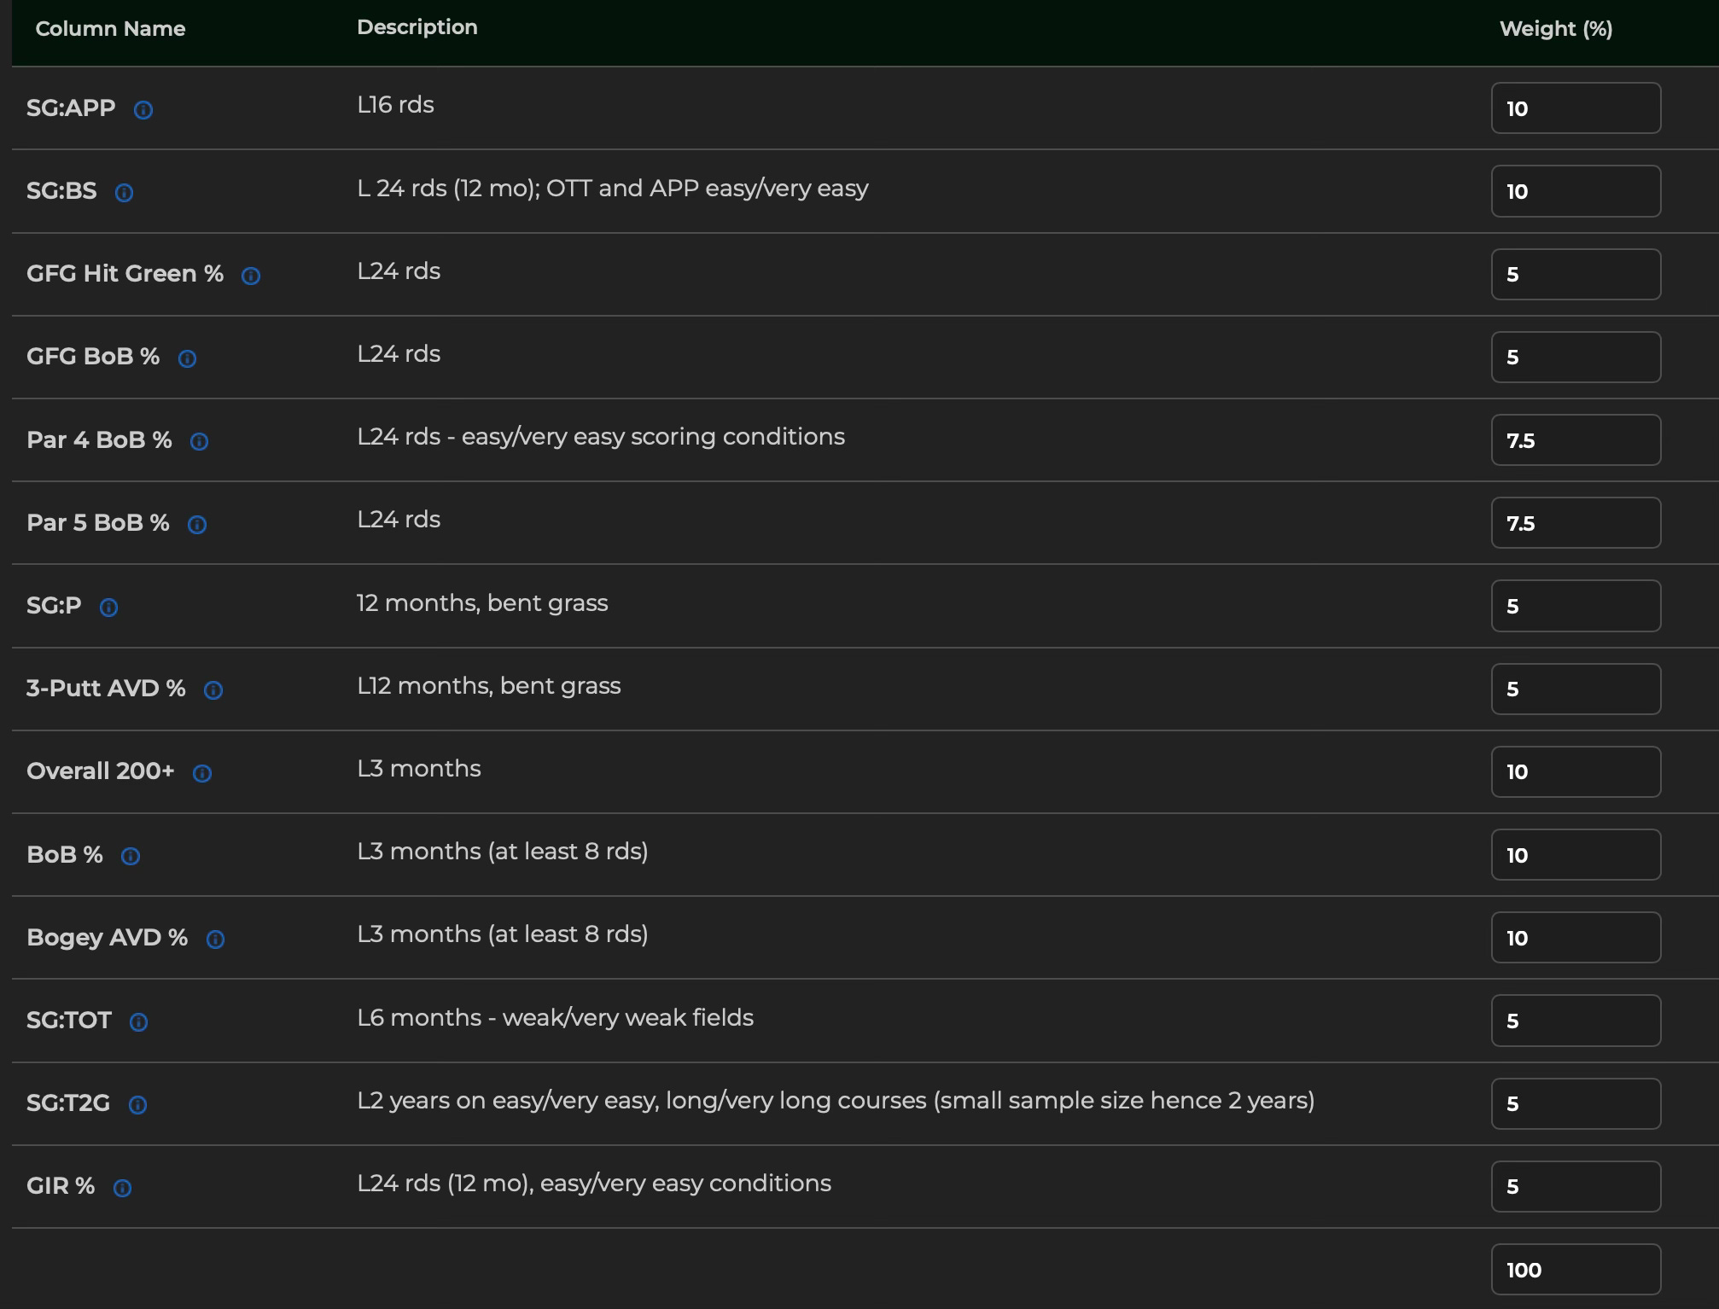Open the Bogey AVD % info icon
The height and width of the screenshot is (1309, 1719).
pyautogui.click(x=215, y=940)
